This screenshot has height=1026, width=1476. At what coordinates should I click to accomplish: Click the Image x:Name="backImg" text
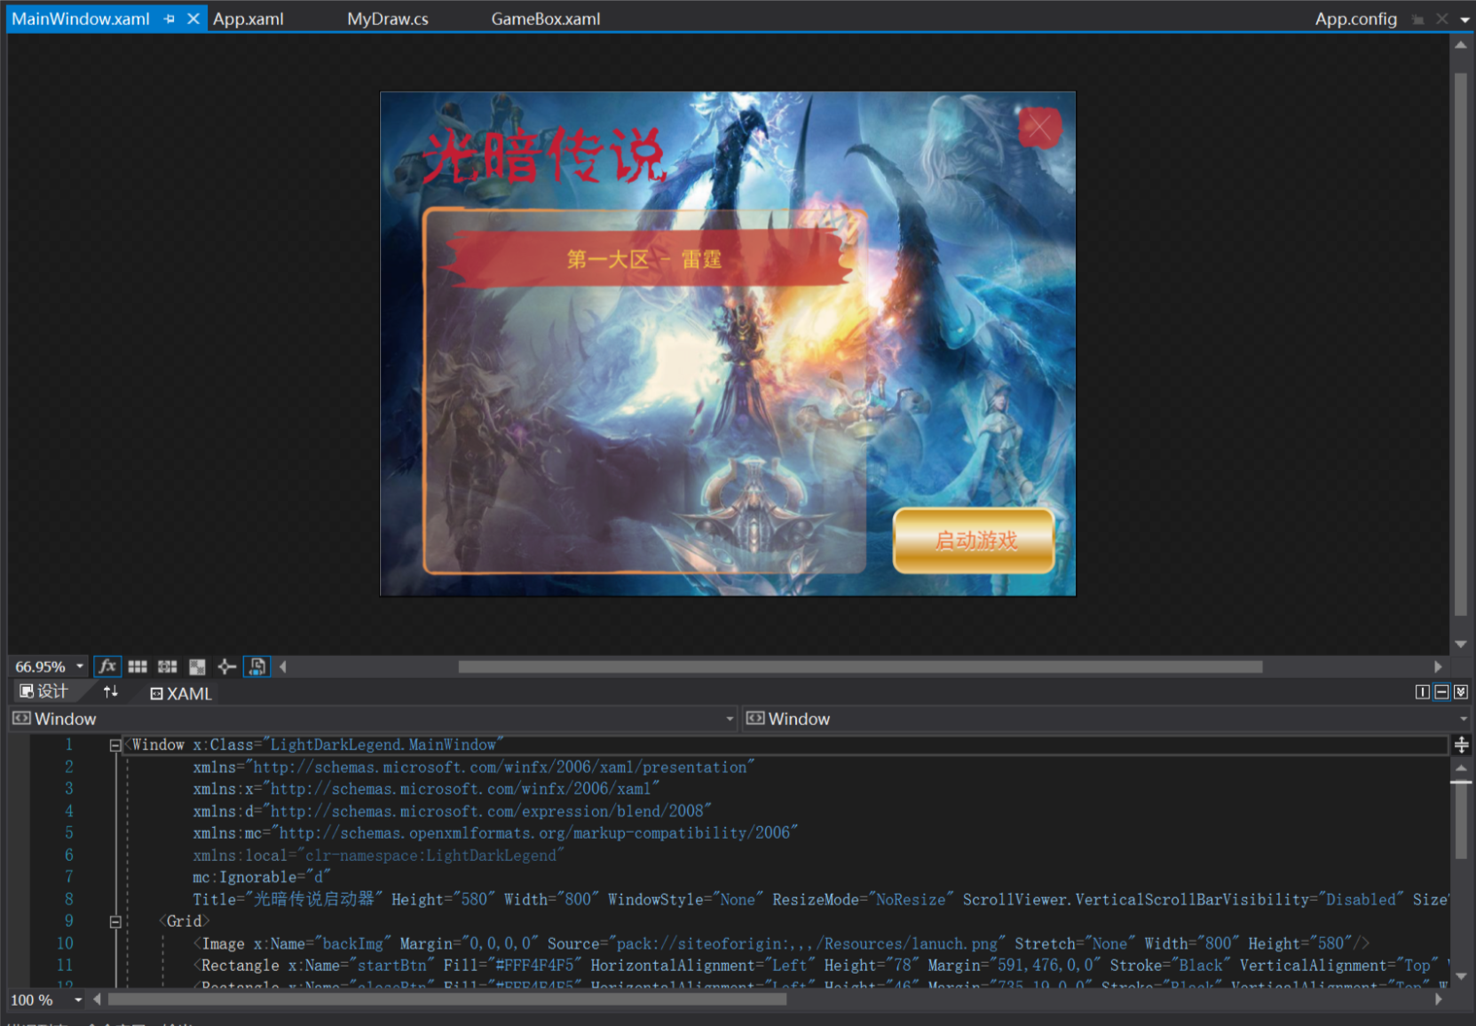[296, 943]
